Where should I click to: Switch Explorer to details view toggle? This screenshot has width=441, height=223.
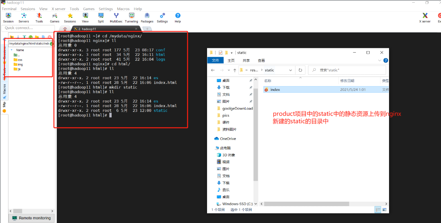tap(378, 209)
